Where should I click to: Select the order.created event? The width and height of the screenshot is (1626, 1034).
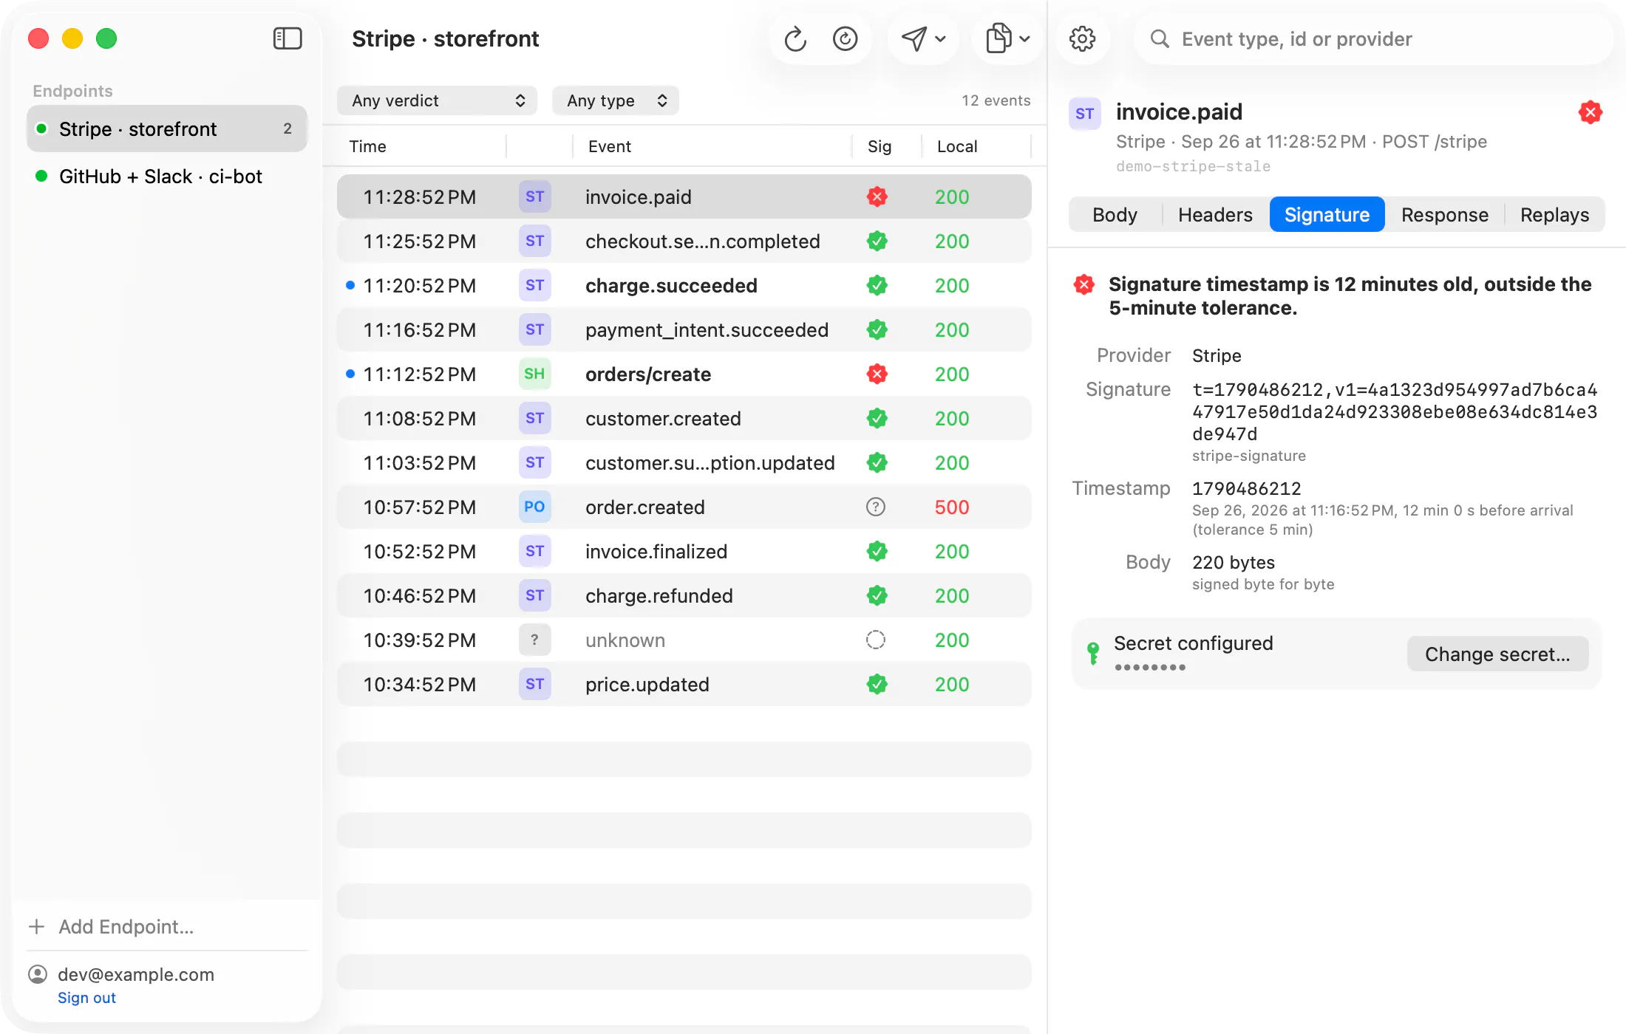pos(684,507)
